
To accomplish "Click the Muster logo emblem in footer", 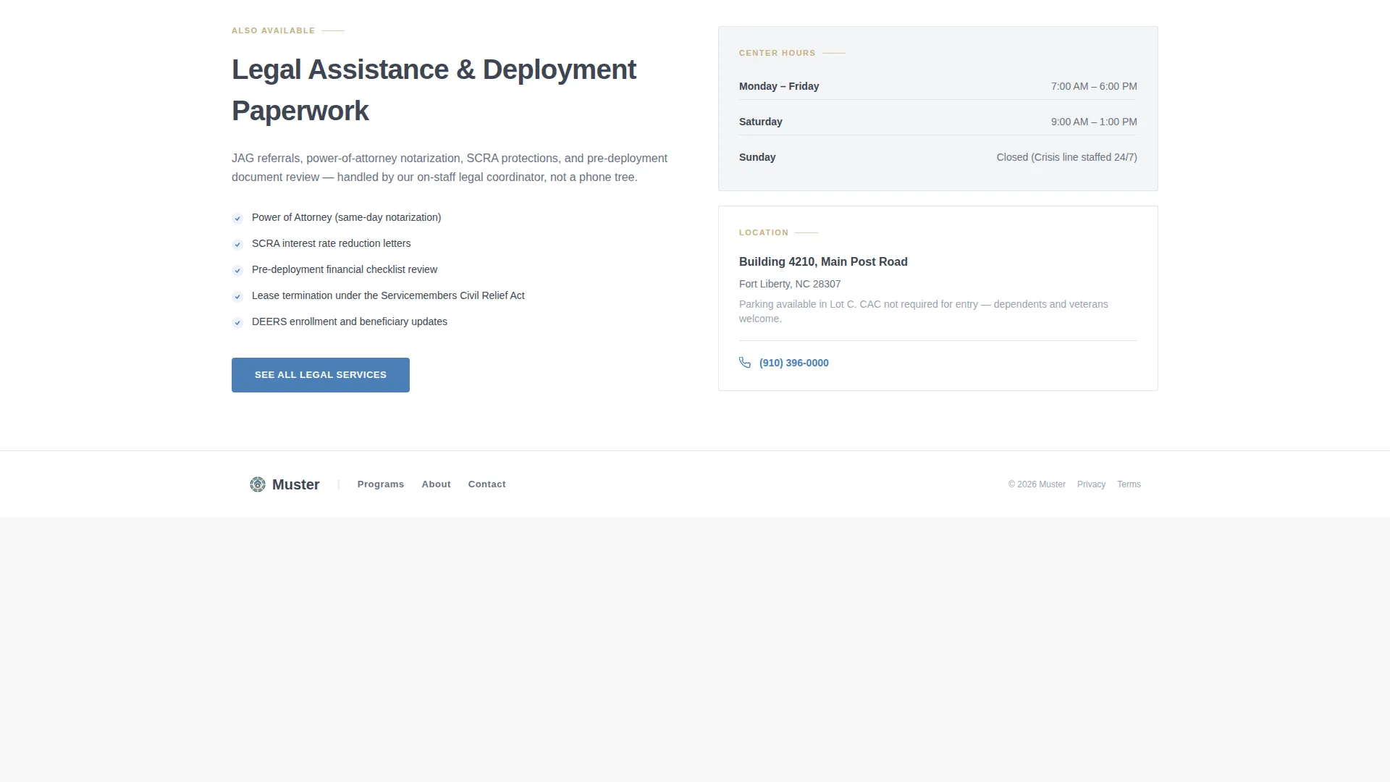I will [258, 484].
